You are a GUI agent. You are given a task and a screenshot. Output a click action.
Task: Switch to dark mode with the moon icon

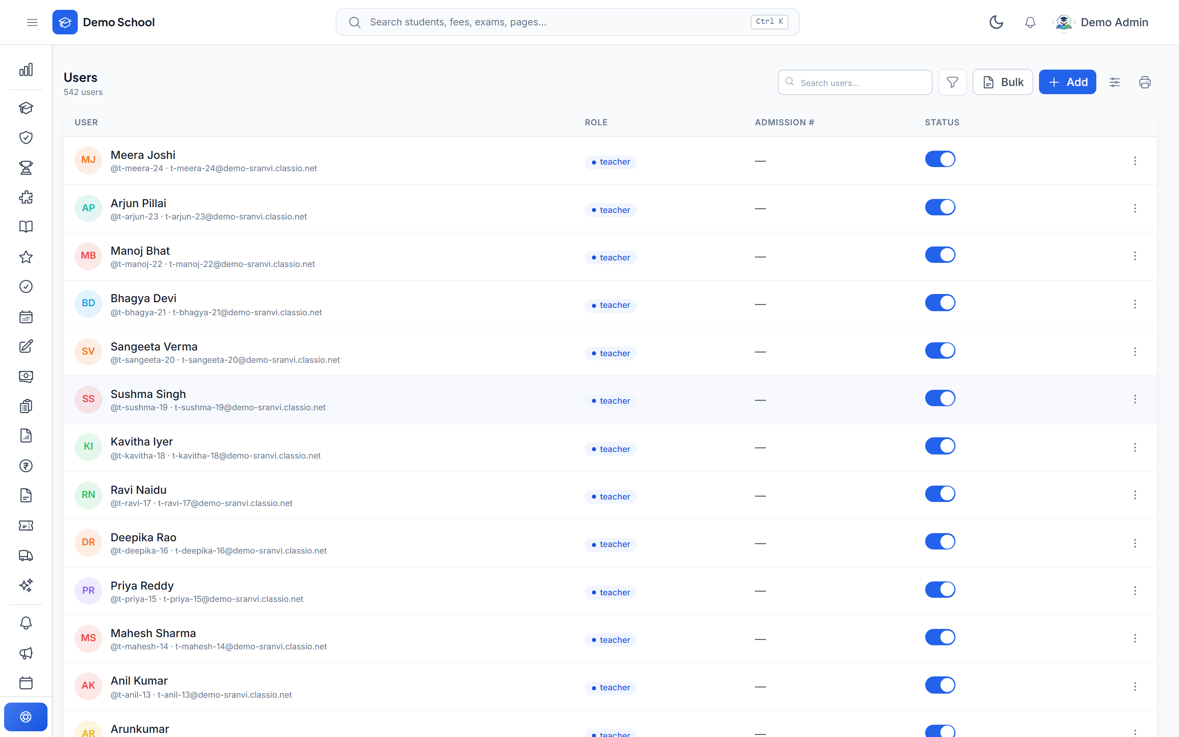click(996, 23)
